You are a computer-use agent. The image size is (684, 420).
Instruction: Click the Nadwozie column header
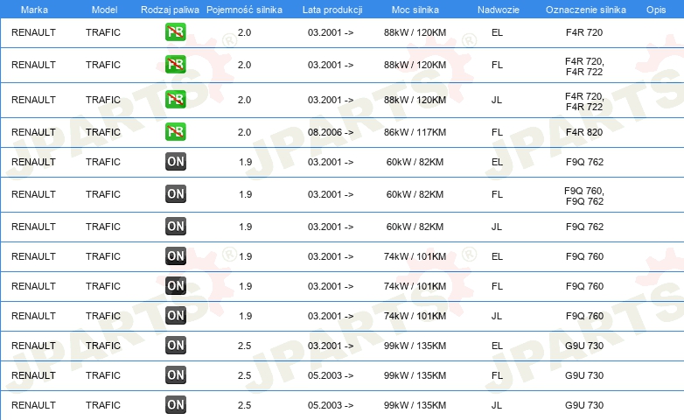(x=499, y=10)
